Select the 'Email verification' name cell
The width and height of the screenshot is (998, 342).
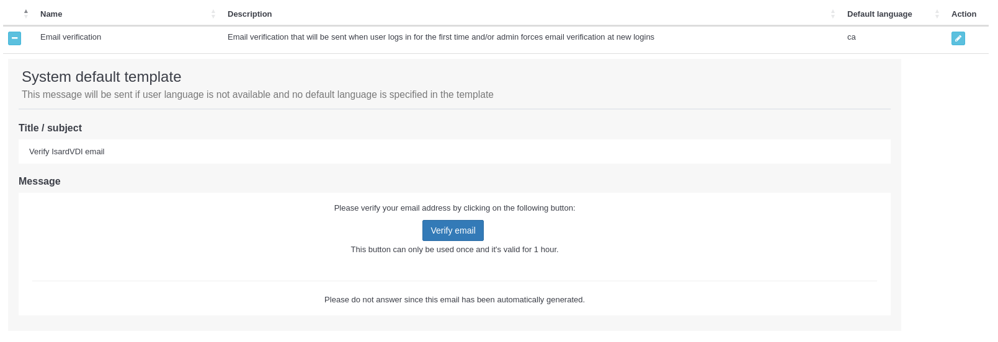(71, 37)
